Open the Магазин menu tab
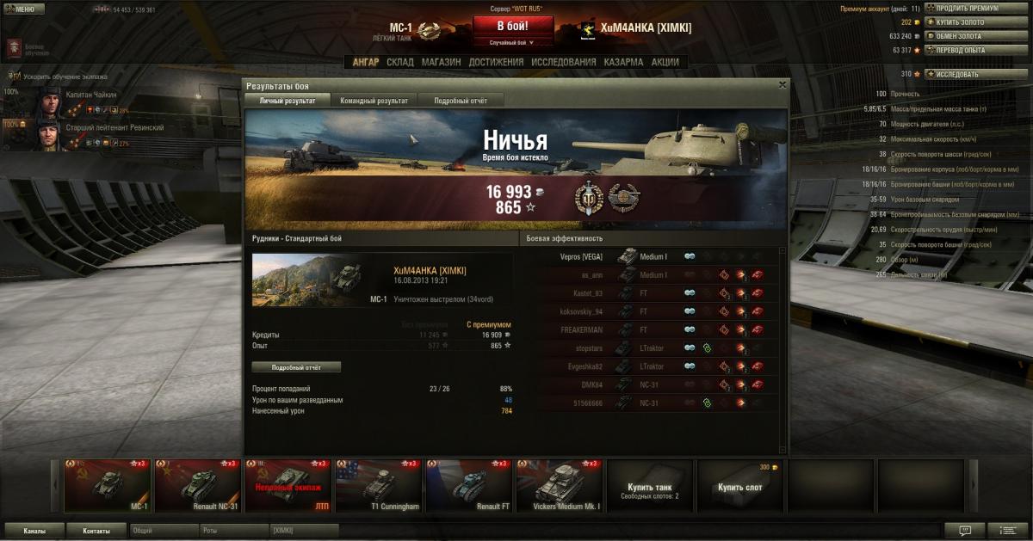1033x541 pixels. [x=441, y=62]
